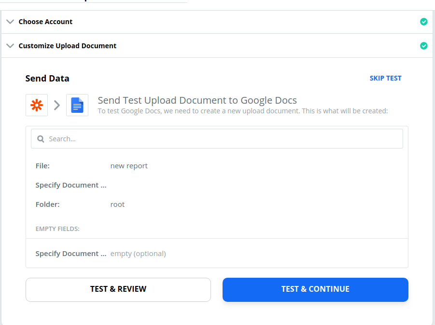Viewport: 435px width, 325px height.
Task: Click the TEST & CONTINUE button
Action: point(315,289)
